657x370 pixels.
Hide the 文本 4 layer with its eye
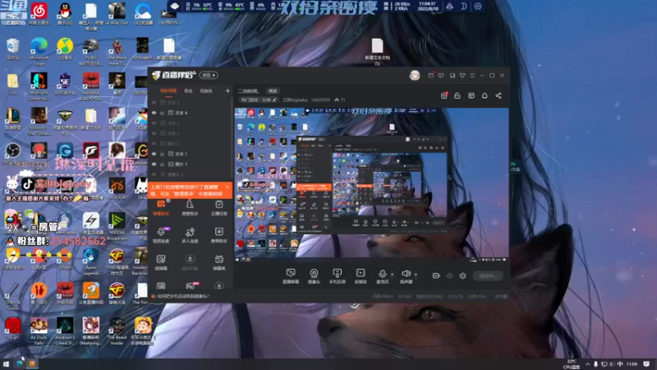[x=154, y=113]
